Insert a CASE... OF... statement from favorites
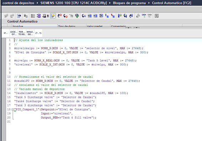 pos(14,33)
